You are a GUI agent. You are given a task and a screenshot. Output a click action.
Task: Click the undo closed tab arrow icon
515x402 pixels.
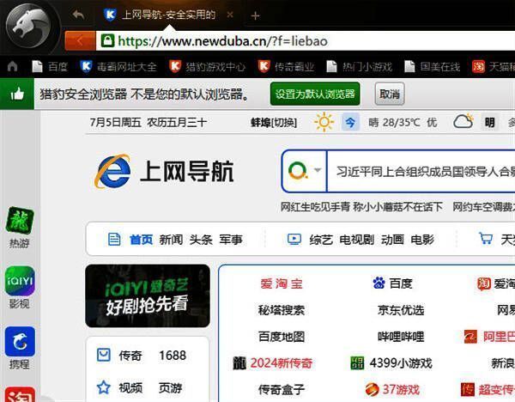[78, 15]
